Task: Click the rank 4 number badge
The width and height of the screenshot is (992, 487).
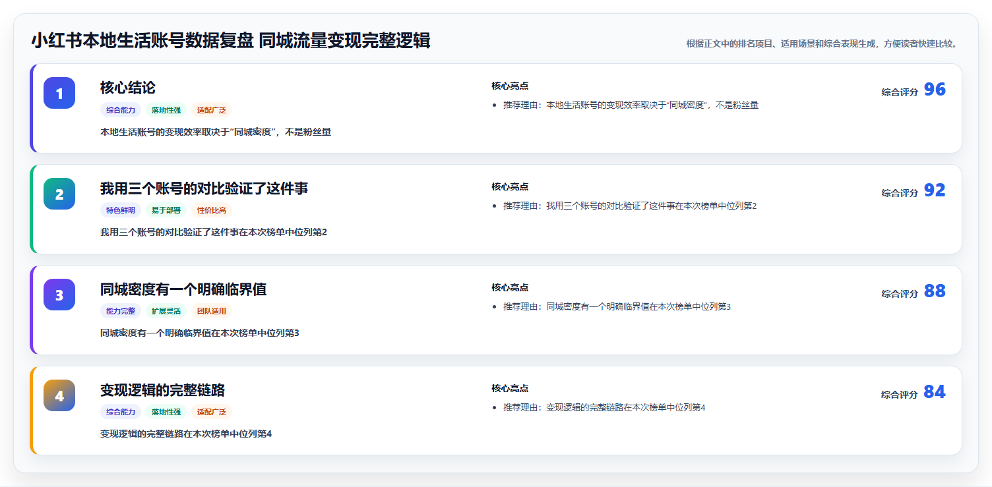Action: click(59, 395)
